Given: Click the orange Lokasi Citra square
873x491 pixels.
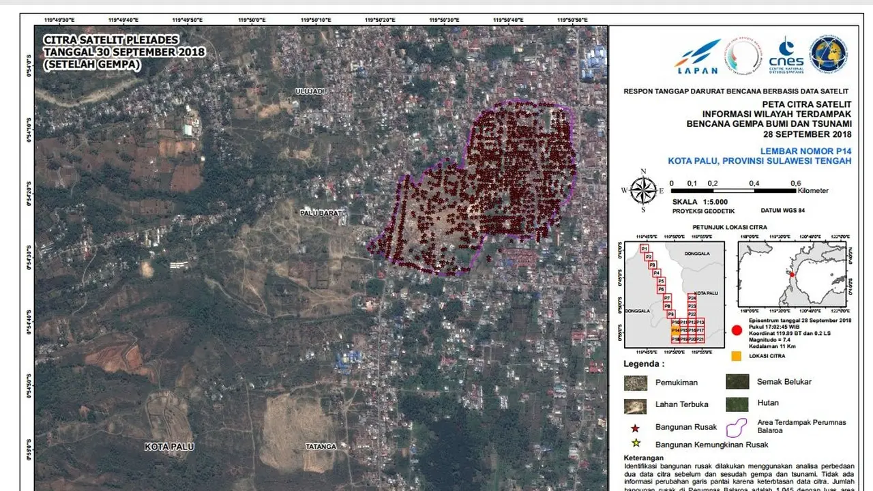Looking at the screenshot, I should tap(736, 356).
